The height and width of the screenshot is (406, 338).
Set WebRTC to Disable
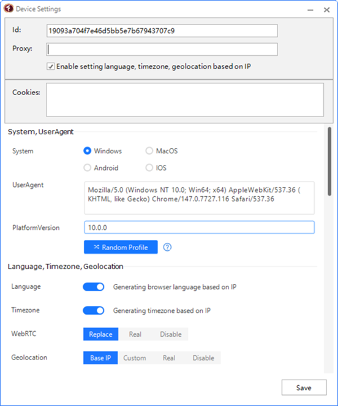[171, 334]
